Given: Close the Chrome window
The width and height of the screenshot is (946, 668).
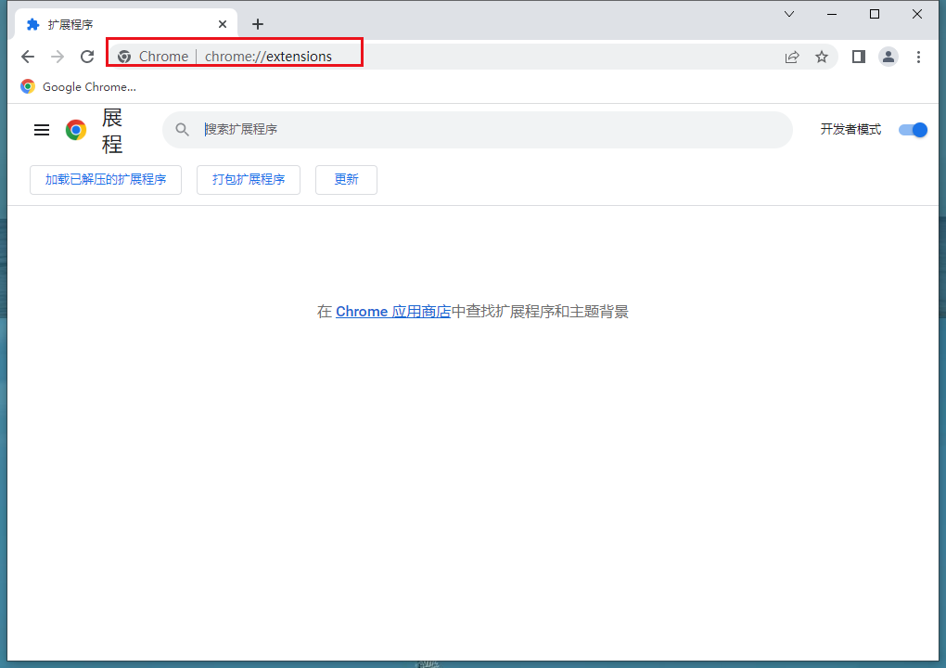Looking at the screenshot, I should 917,14.
